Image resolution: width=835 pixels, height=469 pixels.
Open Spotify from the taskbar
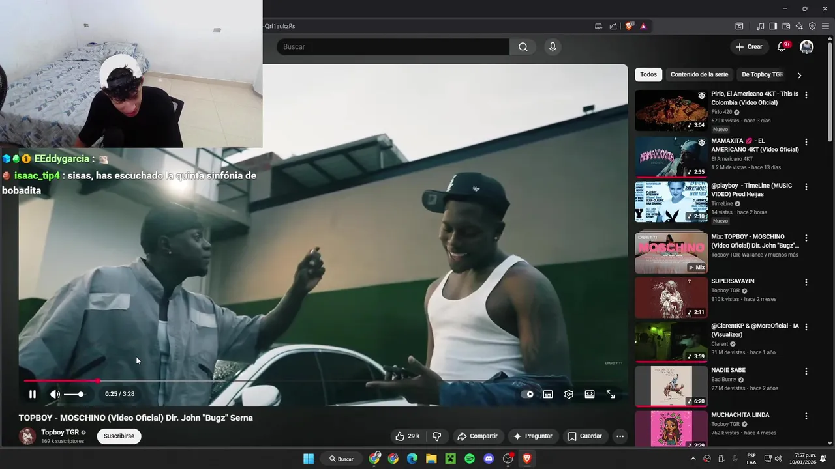[x=470, y=459]
